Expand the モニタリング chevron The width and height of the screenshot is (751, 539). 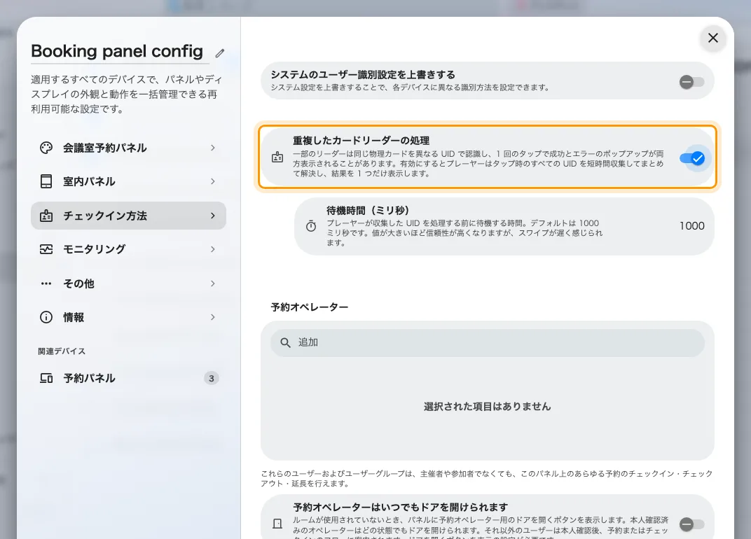pos(213,249)
